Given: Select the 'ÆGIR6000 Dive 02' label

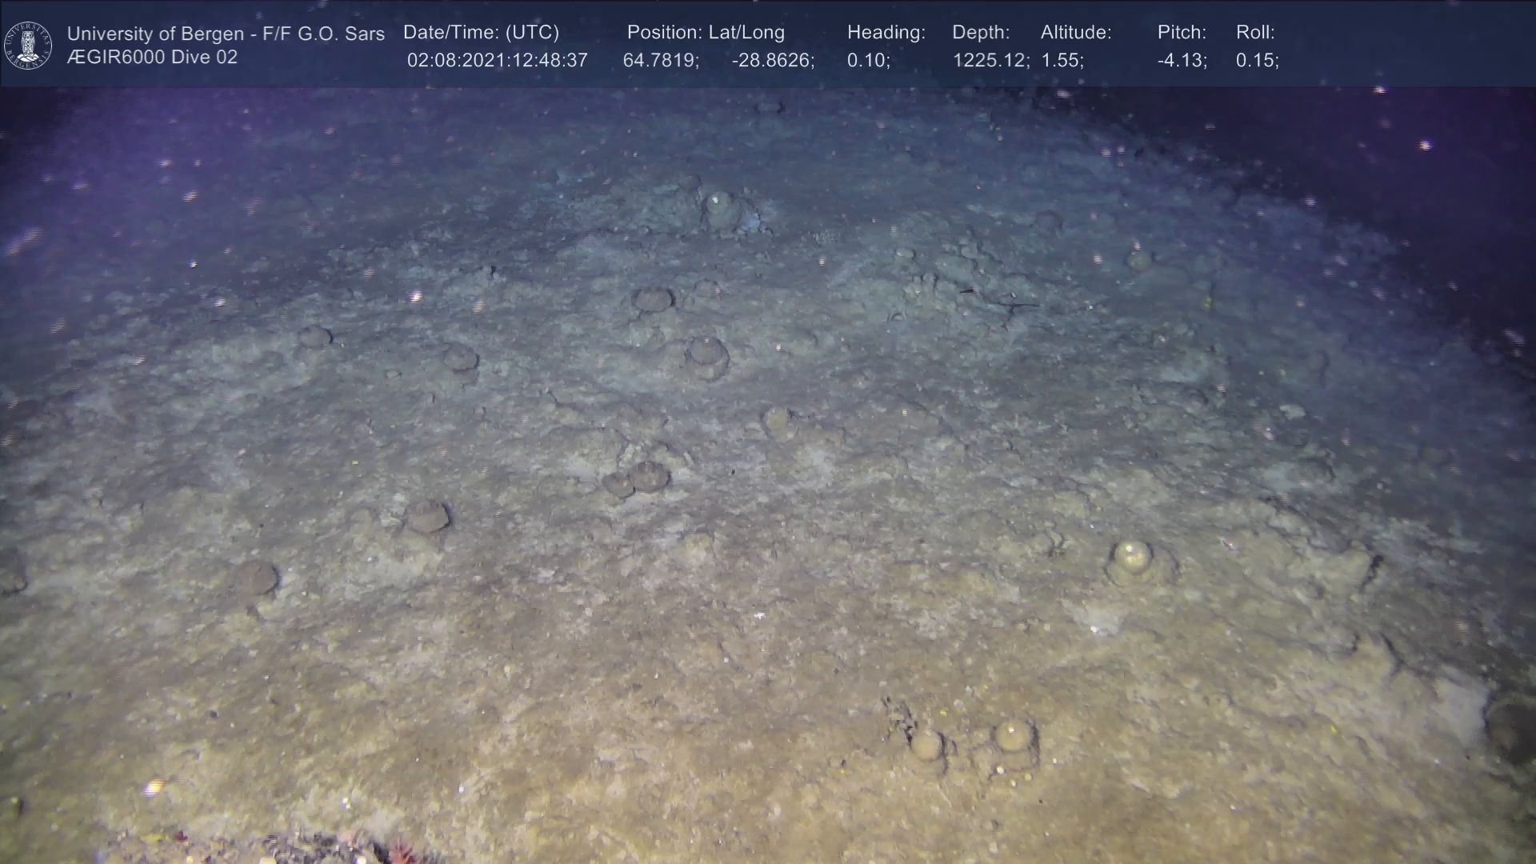Looking at the screenshot, I should click(152, 58).
